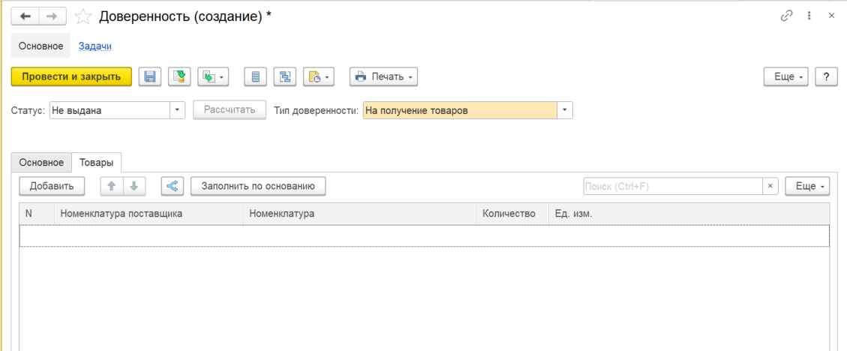The image size is (847, 351).
Task: Click the Количество column header
Action: tap(512, 214)
